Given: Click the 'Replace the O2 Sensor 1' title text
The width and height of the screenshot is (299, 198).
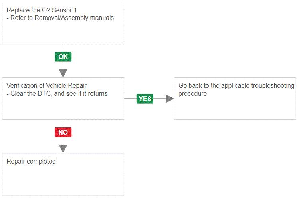Looking at the screenshot, I should (x=42, y=10).
